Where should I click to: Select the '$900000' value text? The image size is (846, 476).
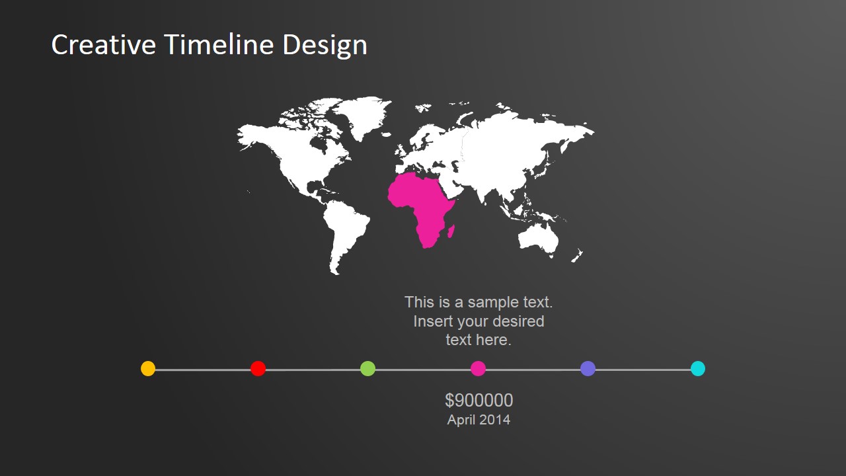pos(478,400)
